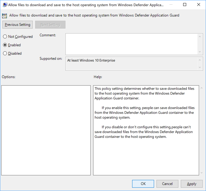Click the Supported on scroll down arrow
The height and width of the screenshot is (191, 206).
coord(200,67)
